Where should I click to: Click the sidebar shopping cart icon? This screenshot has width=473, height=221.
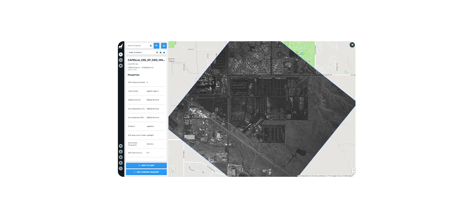pos(120,146)
